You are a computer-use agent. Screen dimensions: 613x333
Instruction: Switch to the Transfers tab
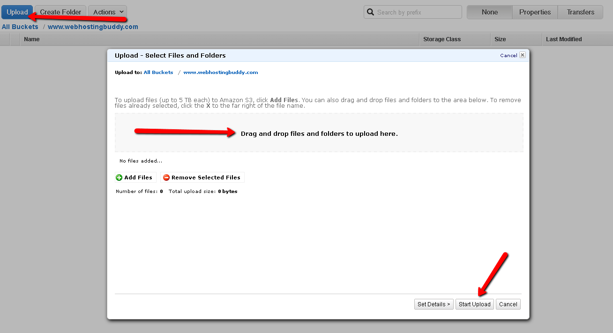click(x=580, y=12)
